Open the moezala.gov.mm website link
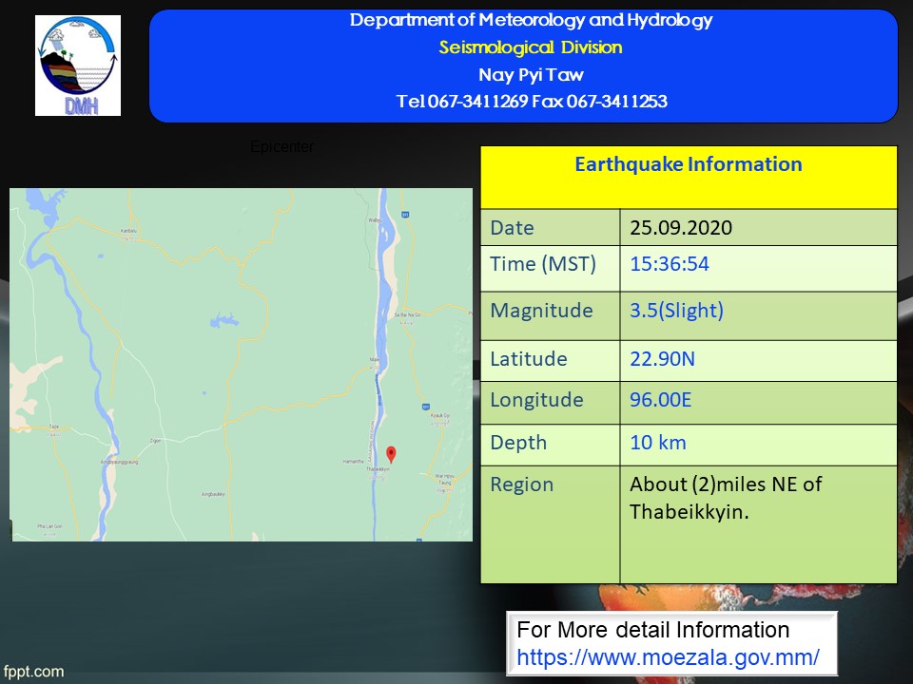This screenshot has width=913, height=684. tap(668, 656)
